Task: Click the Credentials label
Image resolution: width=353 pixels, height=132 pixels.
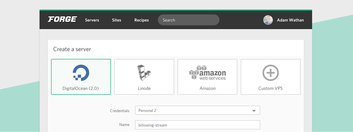Action: (x=120, y=111)
